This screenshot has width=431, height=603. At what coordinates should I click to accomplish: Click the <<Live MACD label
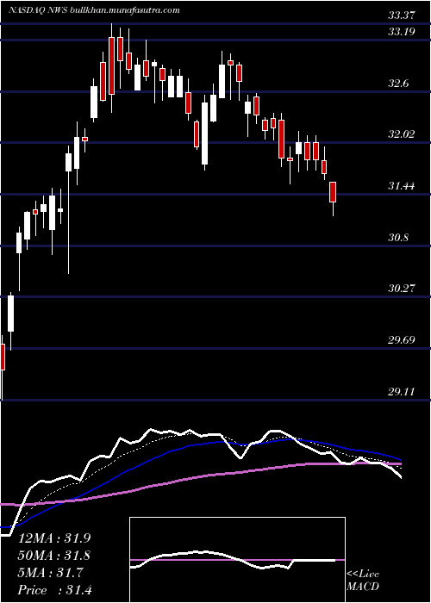coord(363,581)
